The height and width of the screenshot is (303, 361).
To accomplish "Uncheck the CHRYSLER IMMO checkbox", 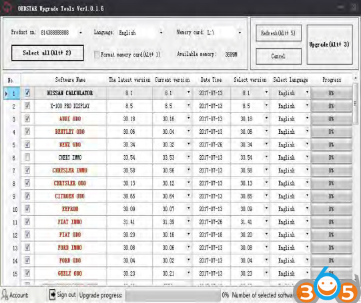I will [x=27, y=170].
